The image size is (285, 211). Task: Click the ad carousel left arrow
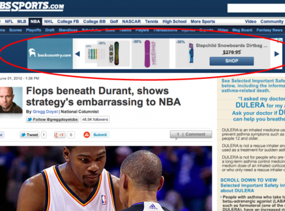coord(77,54)
